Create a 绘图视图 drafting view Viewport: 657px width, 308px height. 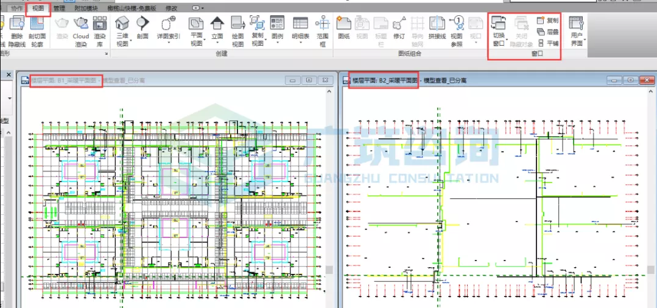coord(238,32)
